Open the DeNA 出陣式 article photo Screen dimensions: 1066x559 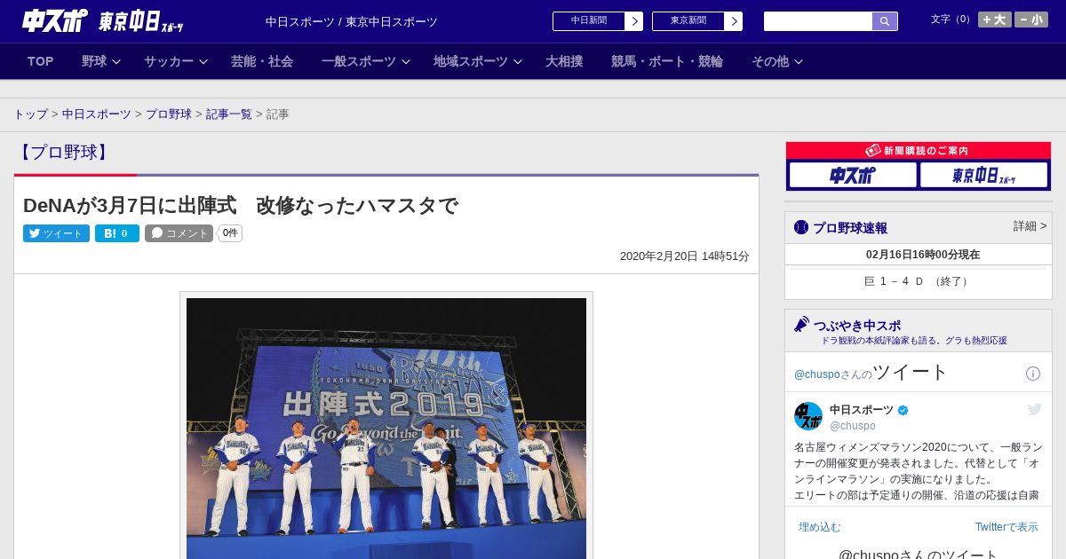(x=386, y=428)
